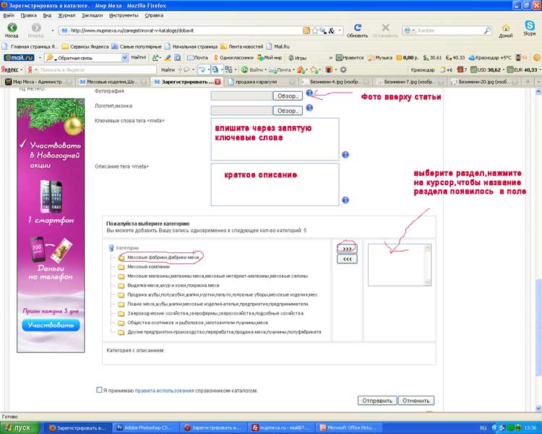Click the Skype toolbar icon

pyautogui.click(x=530, y=29)
